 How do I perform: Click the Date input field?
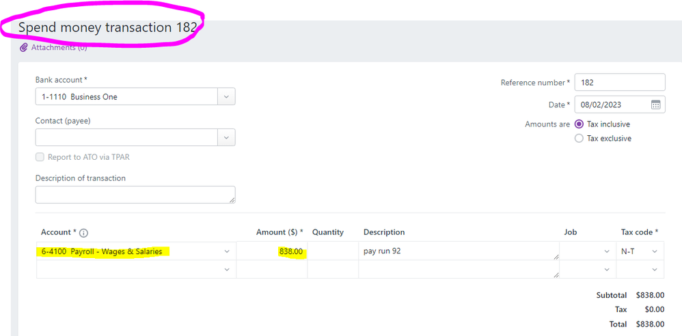pos(611,104)
